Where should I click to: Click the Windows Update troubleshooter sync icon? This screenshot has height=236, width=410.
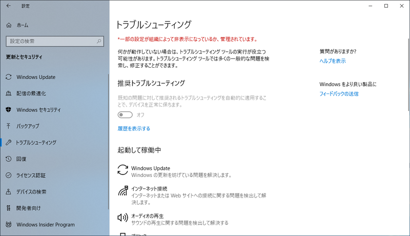pos(122,170)
